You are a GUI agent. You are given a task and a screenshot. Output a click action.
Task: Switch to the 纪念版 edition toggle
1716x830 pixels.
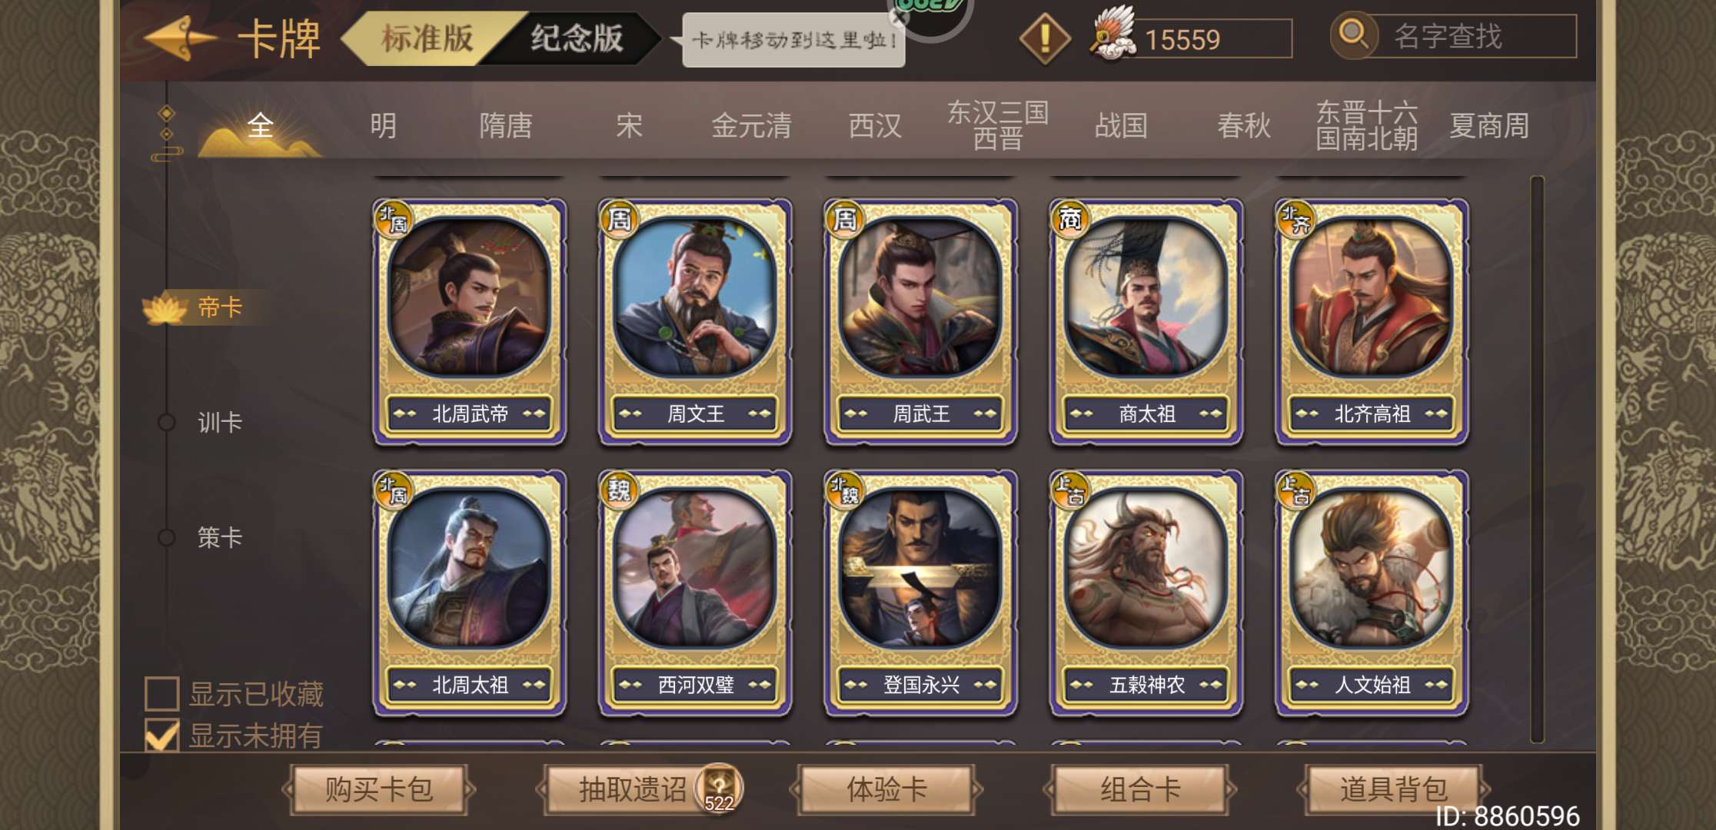click(x=577, y=38)
